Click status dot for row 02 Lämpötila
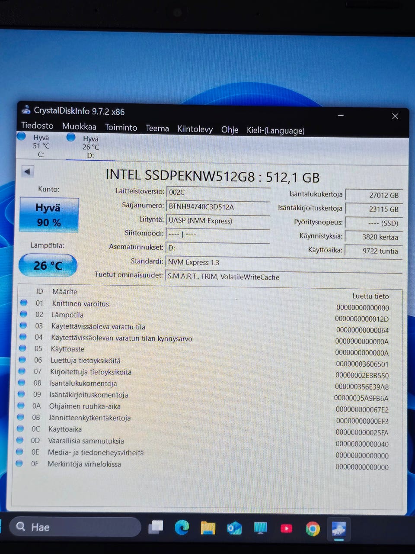 coord(24,314)
